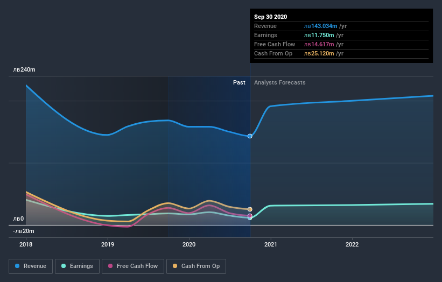Toggle the Free Cash Flow legend series

(133, 266)
